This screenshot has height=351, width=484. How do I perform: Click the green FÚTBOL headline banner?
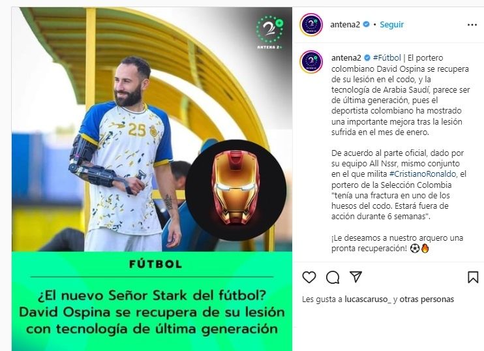[152, 301]
